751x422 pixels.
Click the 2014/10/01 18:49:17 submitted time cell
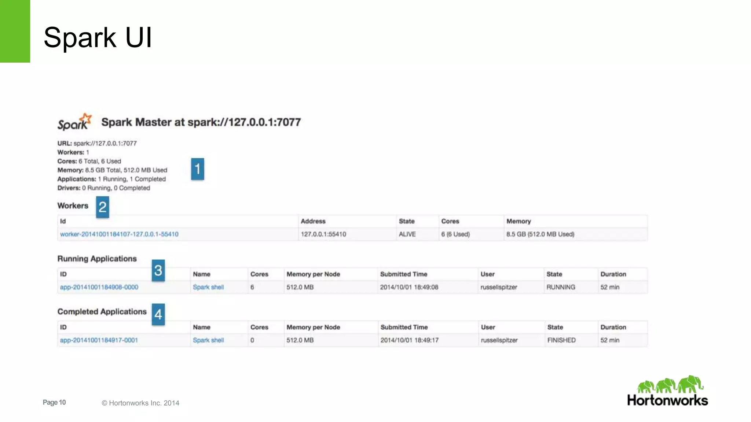(410, 340)
